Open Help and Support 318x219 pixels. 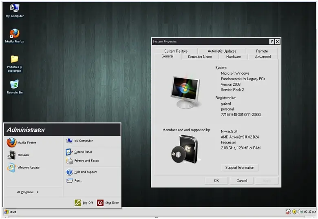(x=81, y=172)
